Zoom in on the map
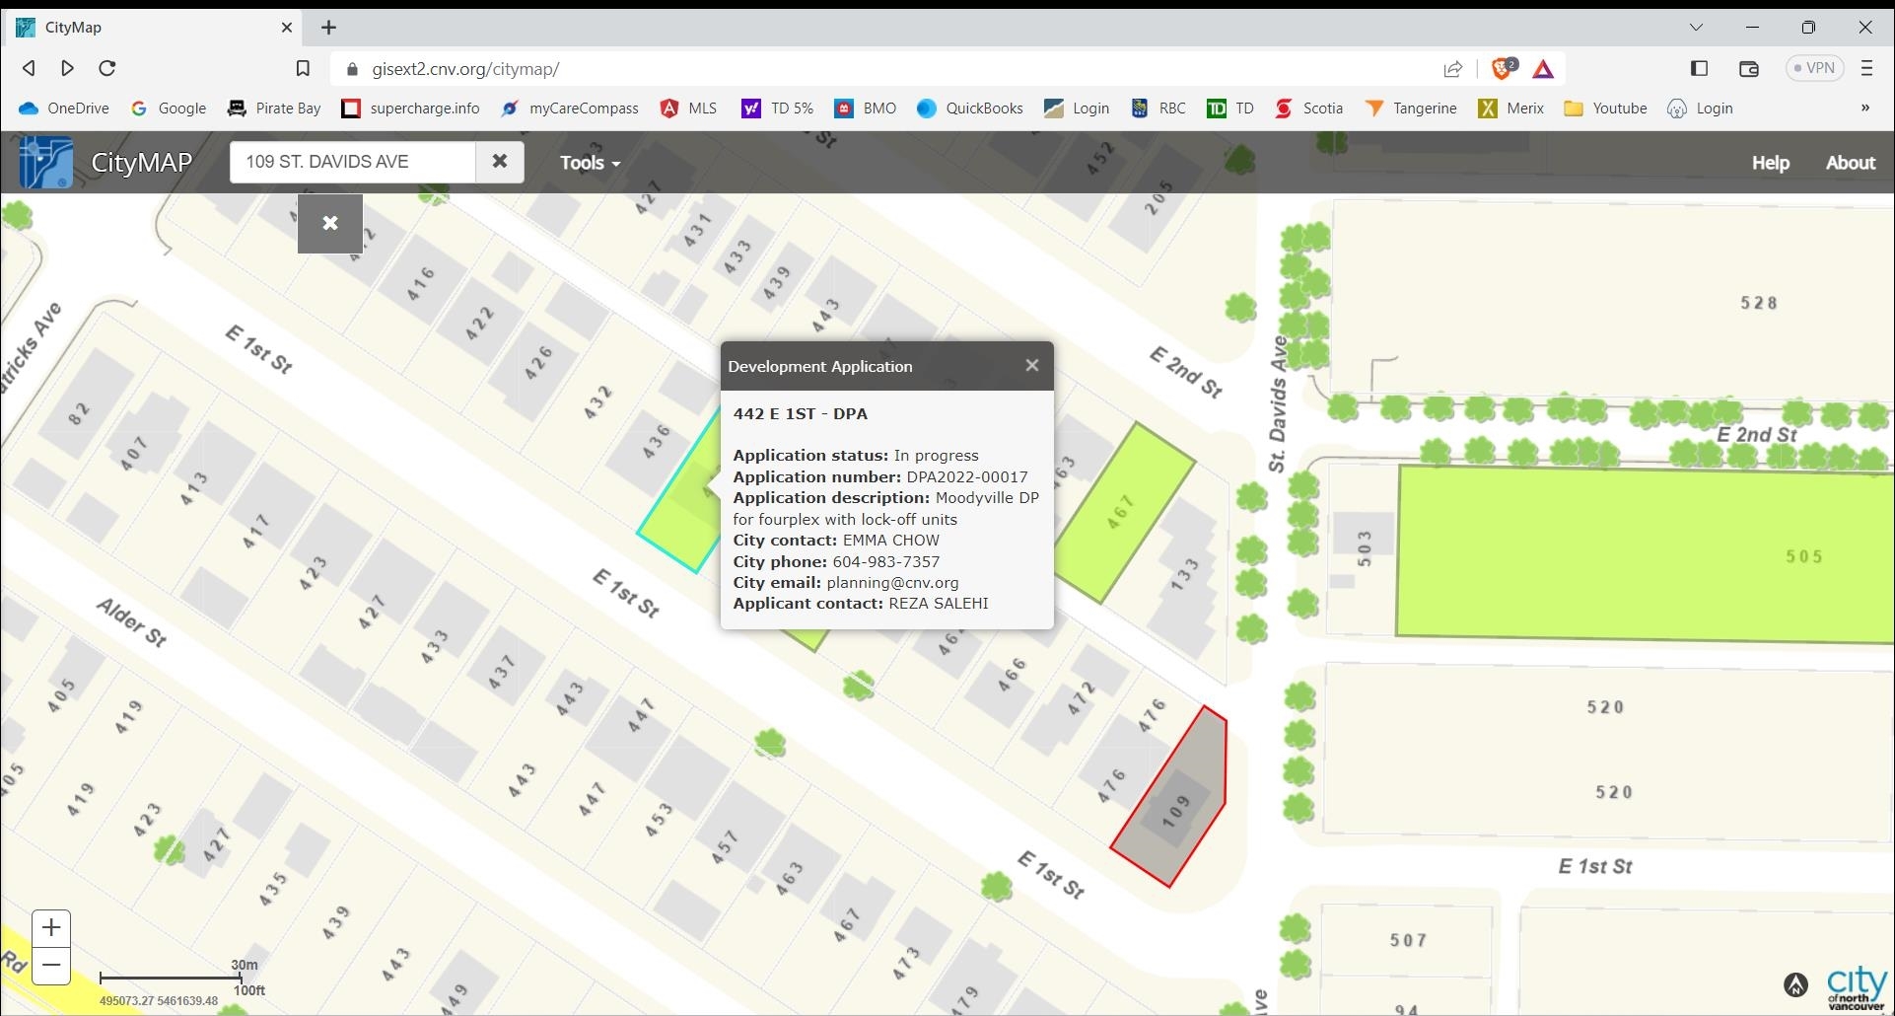Screen dimensions: 1895x1016 (x=51, y=928)
